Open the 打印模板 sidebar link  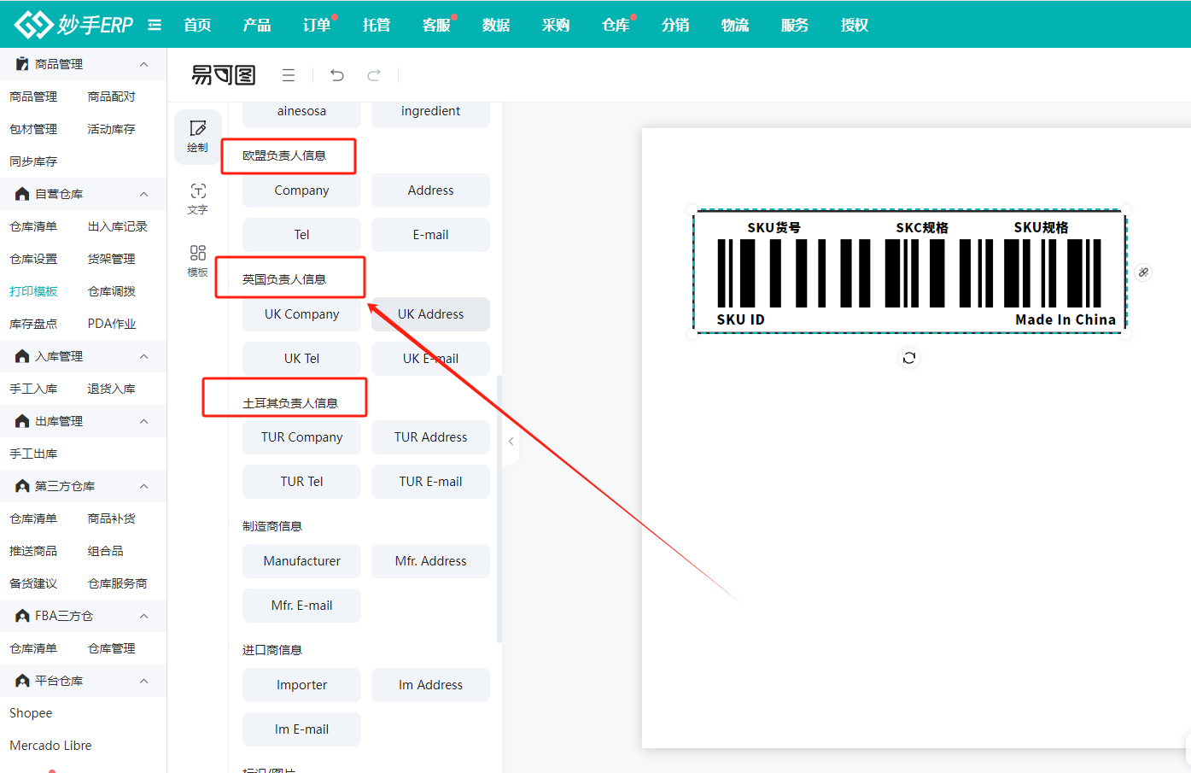pyautogui.click(x=33, y=291)
